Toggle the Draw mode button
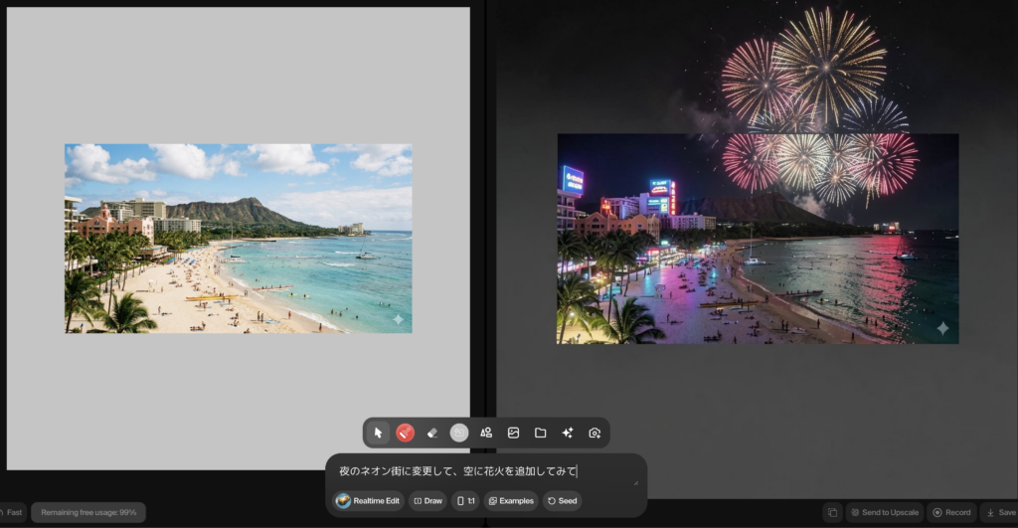This screenshot has height=528, width=1018. tap(427, 500)
